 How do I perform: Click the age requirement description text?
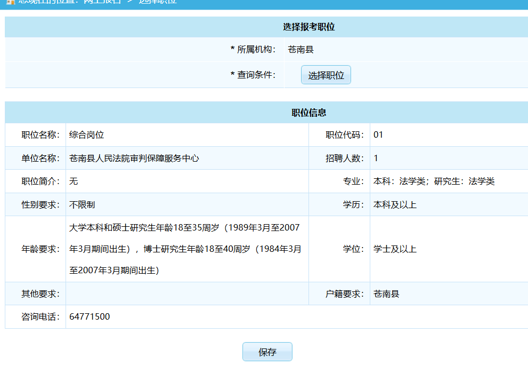pyautogui.click(x=185, y=249)
